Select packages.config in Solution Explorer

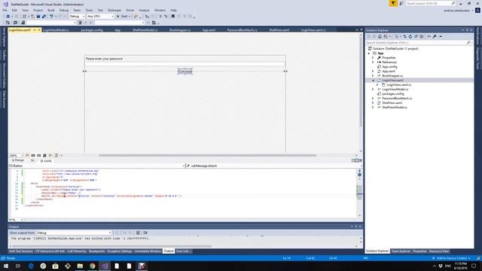pos(393,93)
